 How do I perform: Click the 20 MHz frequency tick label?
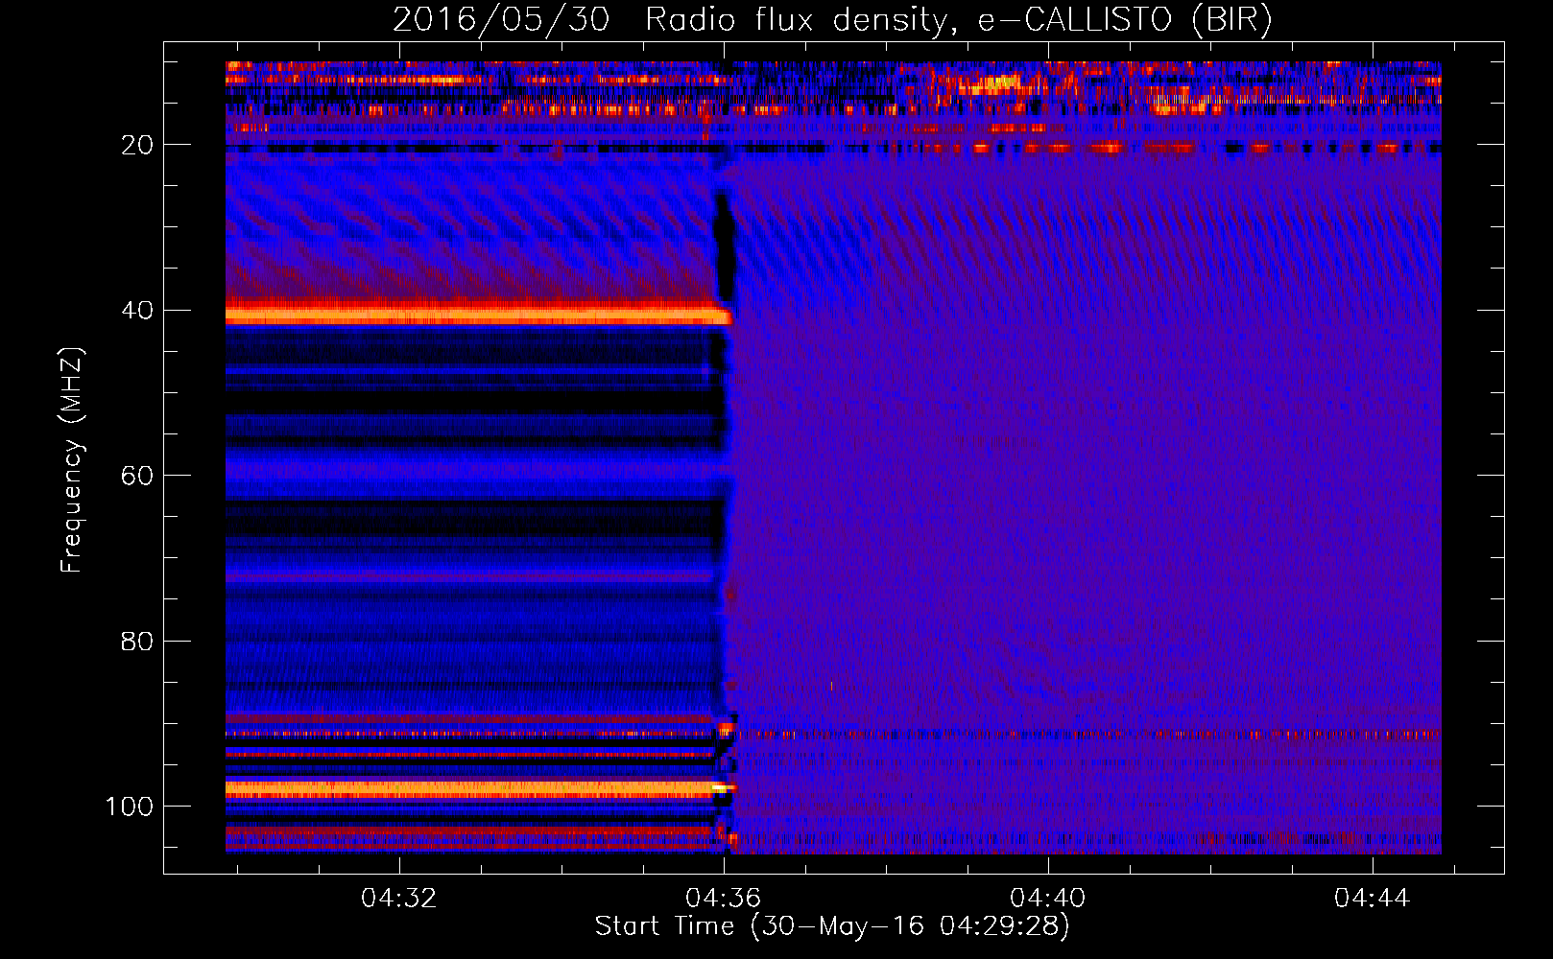click(137, 145)
